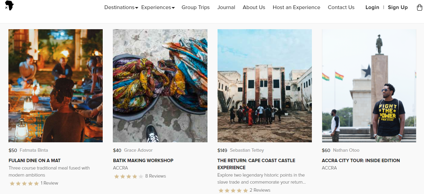Screen dimensions: 424x194
Task: Open the batik fabric photo thumbnail
Action: pyautogui.click(x=160, y=86)
